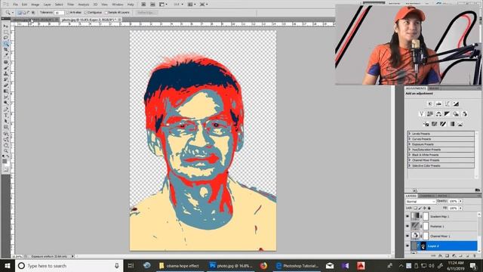Screen dimensions: 483x272
Task: Add a Color Balance adjustment
Action: point(438,114)
